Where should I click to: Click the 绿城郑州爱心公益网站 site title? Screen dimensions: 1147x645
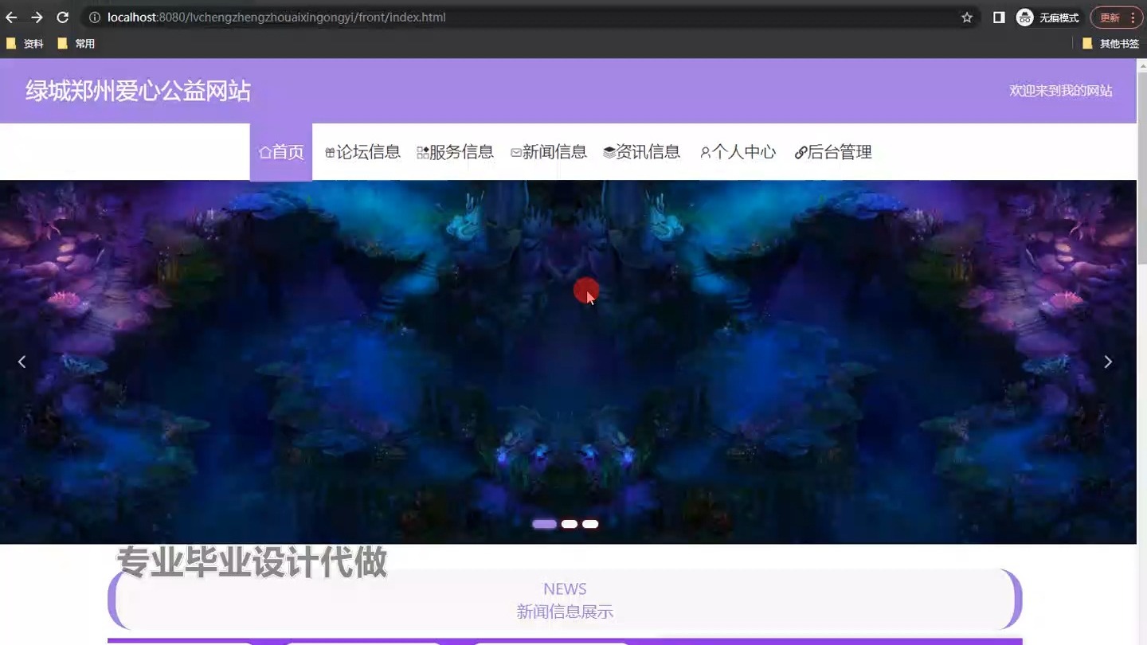(138, 91)
